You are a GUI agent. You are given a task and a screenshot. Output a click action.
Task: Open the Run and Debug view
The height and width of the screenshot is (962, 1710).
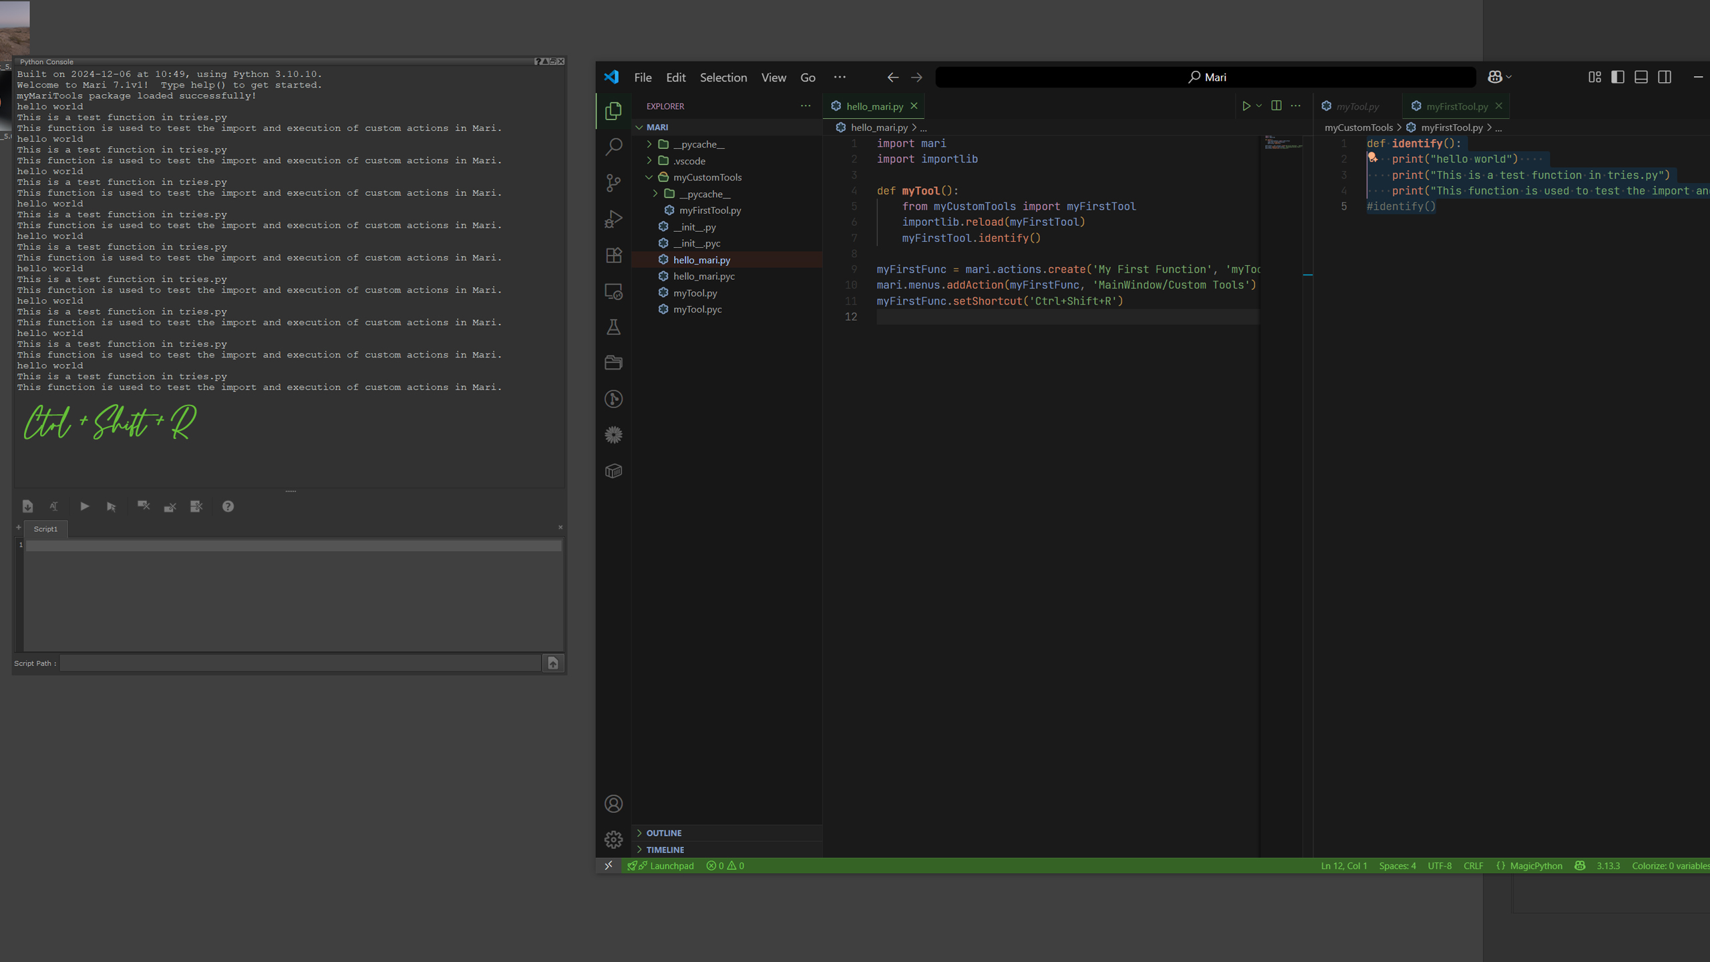click(x=613, y=218)
